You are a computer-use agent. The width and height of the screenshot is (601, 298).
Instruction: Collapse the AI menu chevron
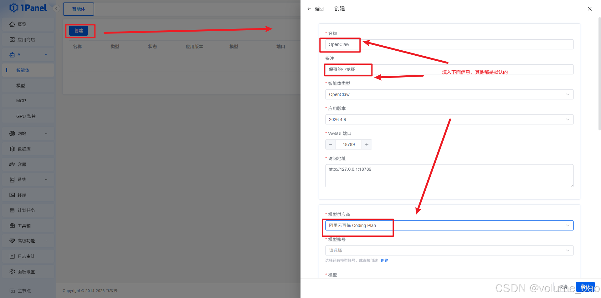46,55
